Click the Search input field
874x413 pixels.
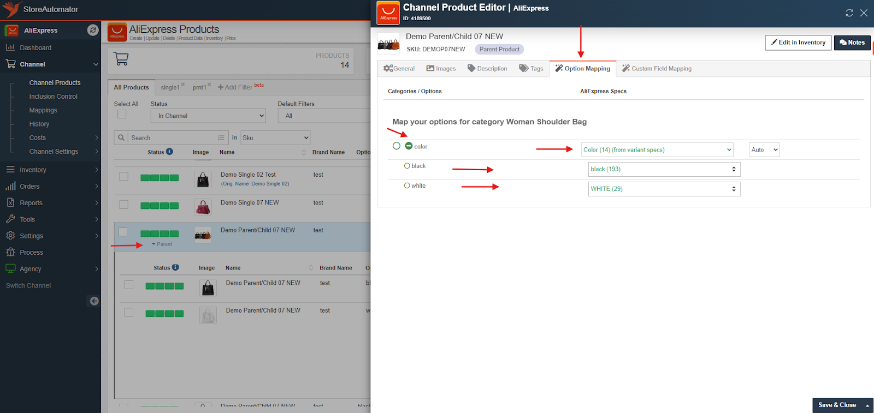tap(172, 138)
